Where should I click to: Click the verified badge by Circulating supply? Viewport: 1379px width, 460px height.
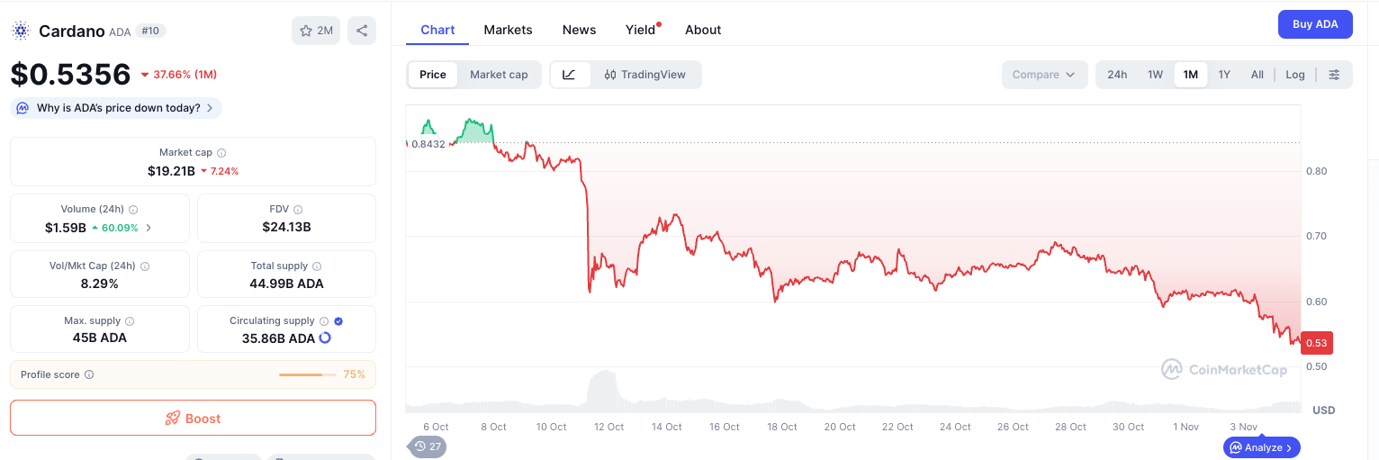[x=338, y=321]
